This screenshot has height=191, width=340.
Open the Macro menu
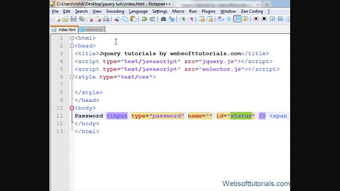coord(178,11)
